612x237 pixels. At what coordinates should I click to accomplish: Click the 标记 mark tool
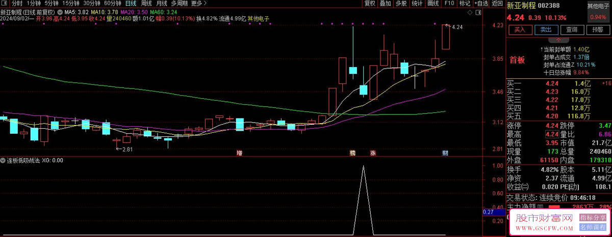pos(465,3)
